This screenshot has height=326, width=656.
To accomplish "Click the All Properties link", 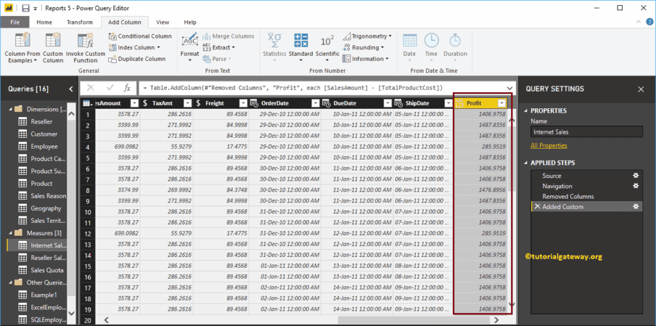I will [549, 145].
